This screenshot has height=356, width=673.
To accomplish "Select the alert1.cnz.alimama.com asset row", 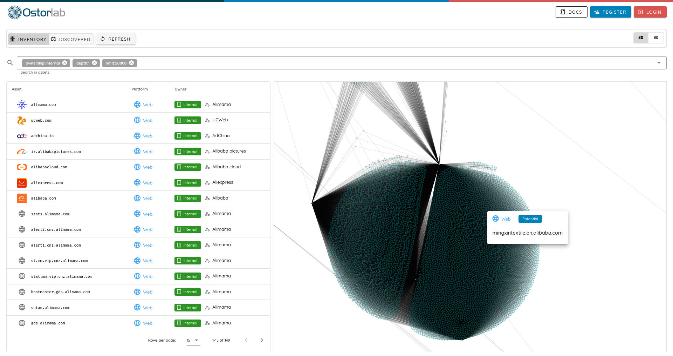I will point(138,245).
